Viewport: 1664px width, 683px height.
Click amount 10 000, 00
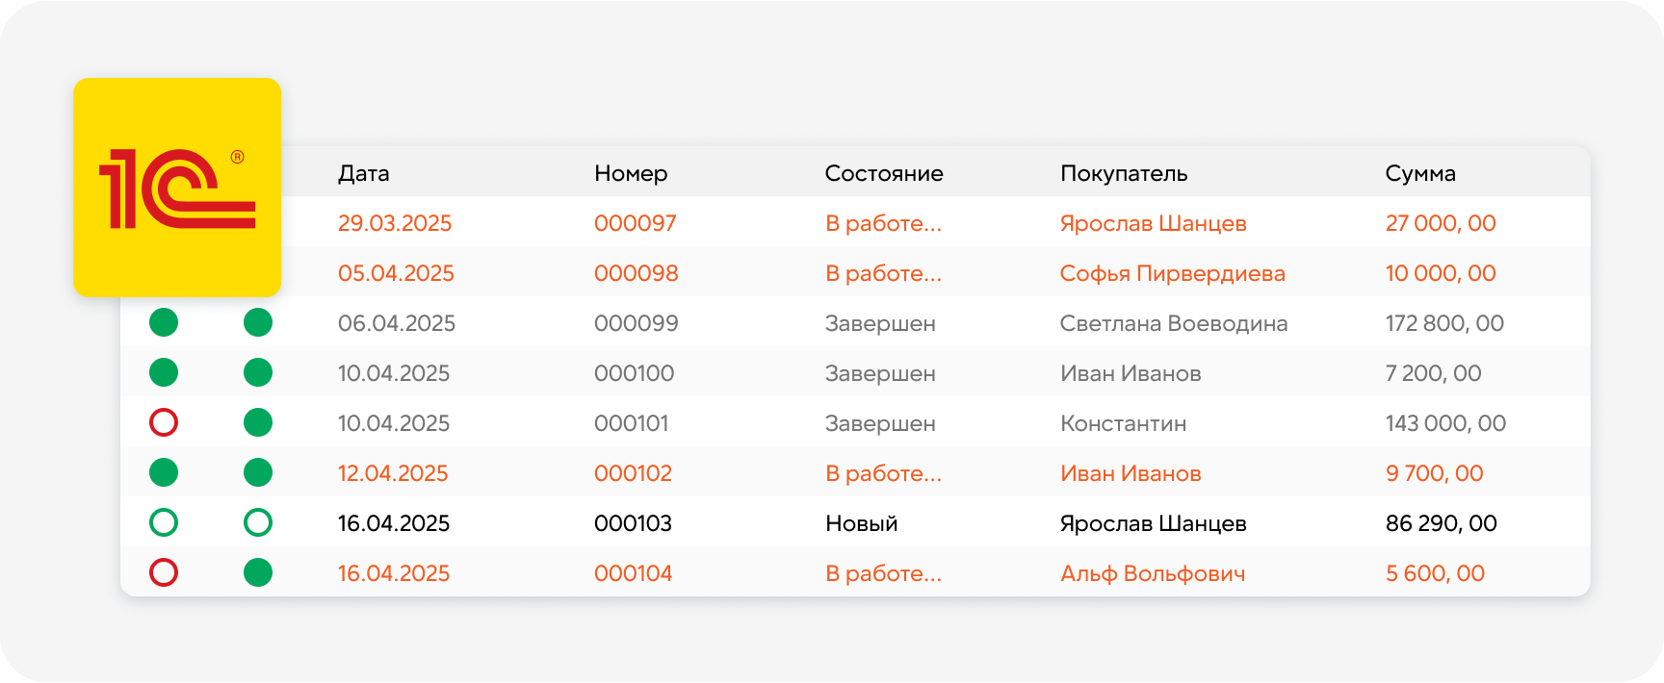[1441, 273]
